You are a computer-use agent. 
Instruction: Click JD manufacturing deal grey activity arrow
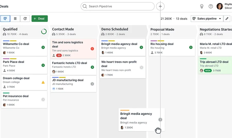pyautogui.click(x=92, y=84)
